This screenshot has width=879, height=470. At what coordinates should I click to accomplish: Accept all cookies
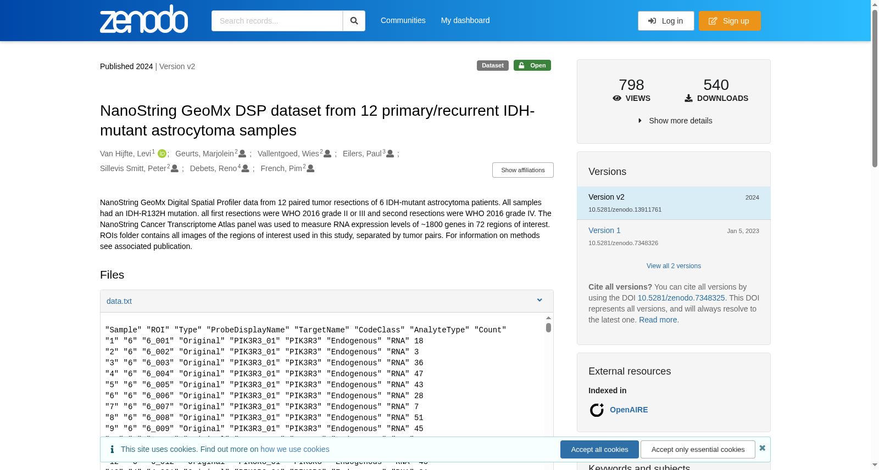[x=599, y=449]
